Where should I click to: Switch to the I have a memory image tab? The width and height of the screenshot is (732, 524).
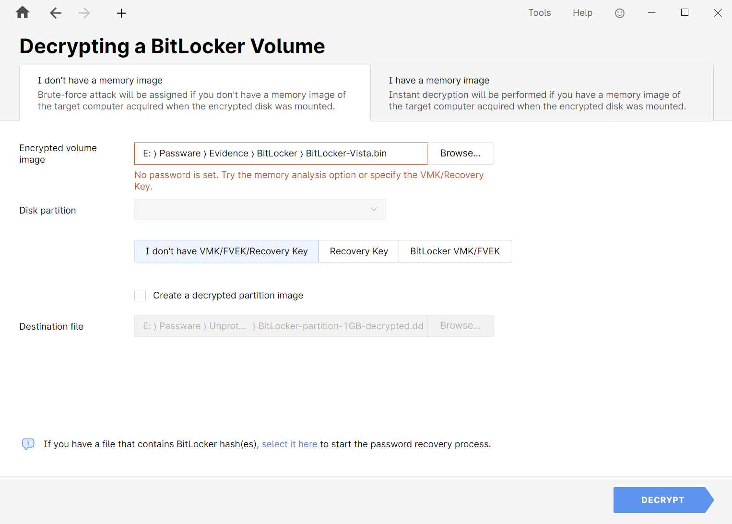point(541,93)
